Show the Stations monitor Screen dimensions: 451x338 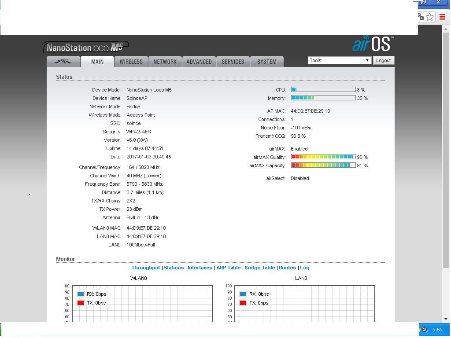[x=174, y=268]
